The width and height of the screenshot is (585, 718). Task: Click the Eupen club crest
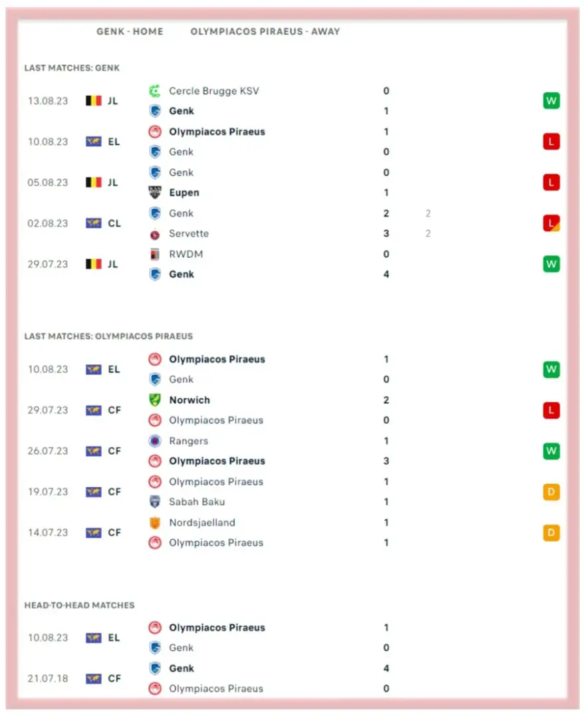pos(155,193)
